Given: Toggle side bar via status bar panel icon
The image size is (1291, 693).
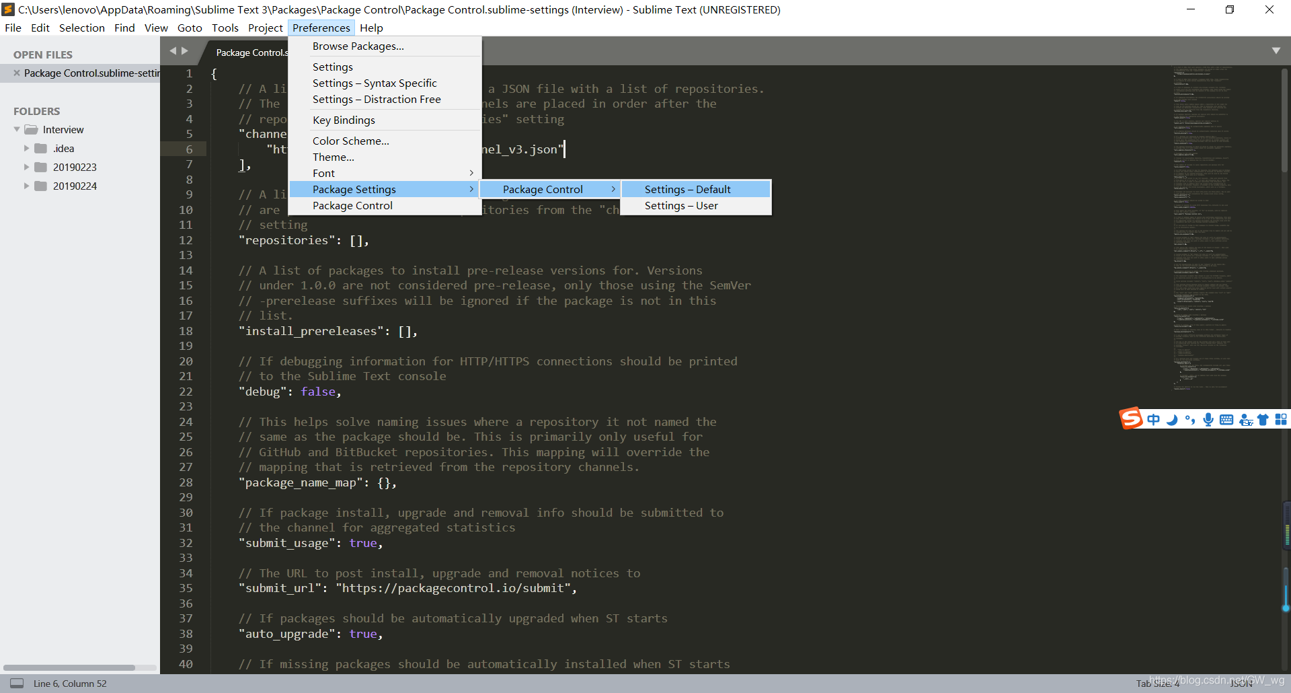Looking at the screenshot, I should pyautogui.click(x=17, y=683).
